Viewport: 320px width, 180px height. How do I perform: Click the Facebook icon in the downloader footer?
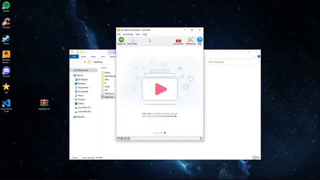point(122,138)
